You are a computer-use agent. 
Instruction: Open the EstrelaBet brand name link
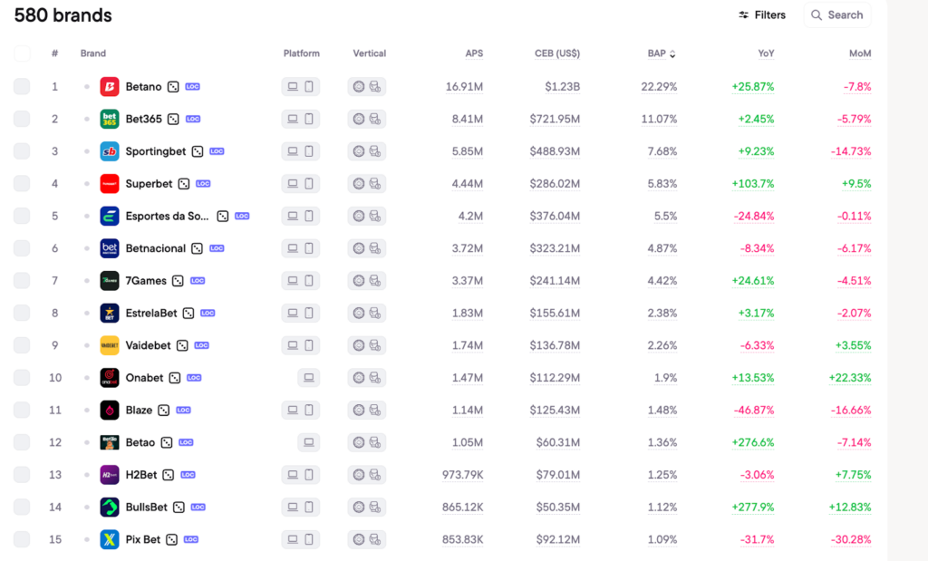pyautogui.click(x=151, y=314)
